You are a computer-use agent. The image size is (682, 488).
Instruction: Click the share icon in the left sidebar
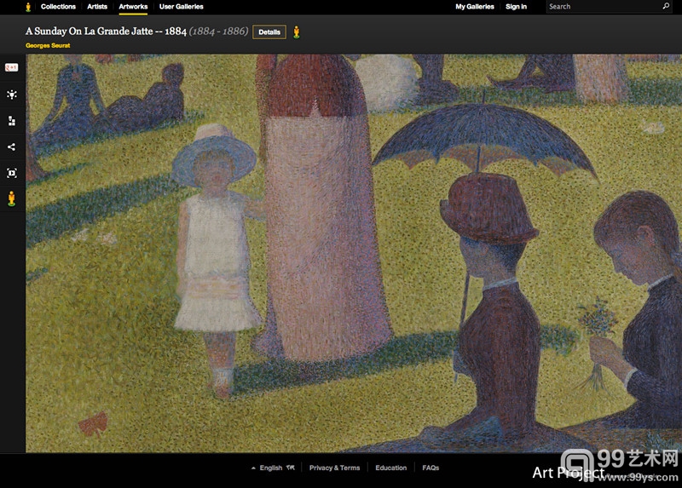pyautogui.click(x=12, y=146)
